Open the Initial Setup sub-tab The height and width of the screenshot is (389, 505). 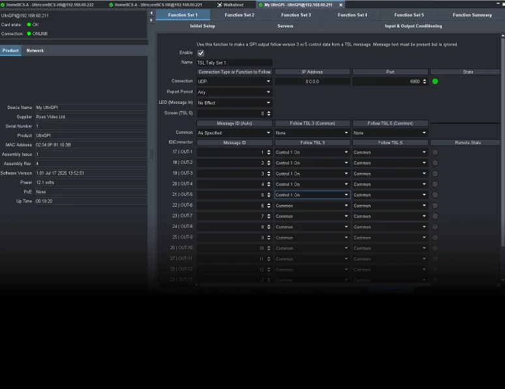coord(202,26)
